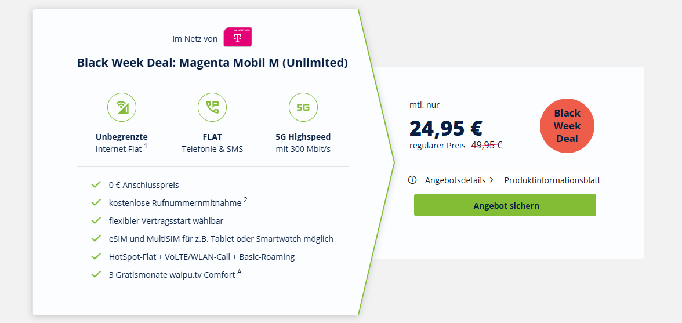Image resolution: width=682 pixels, height=323 pixels.
Task: Click checkmark next to 0 € Anschlusspreis
Action: (x=96, y=185)
